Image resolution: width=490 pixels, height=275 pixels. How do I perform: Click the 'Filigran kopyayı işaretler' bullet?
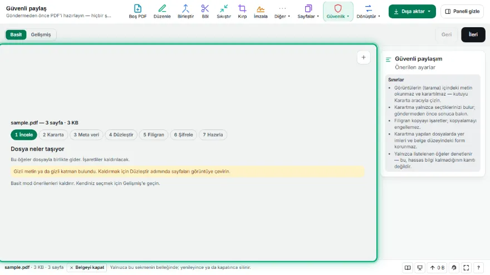coord(435,124)
